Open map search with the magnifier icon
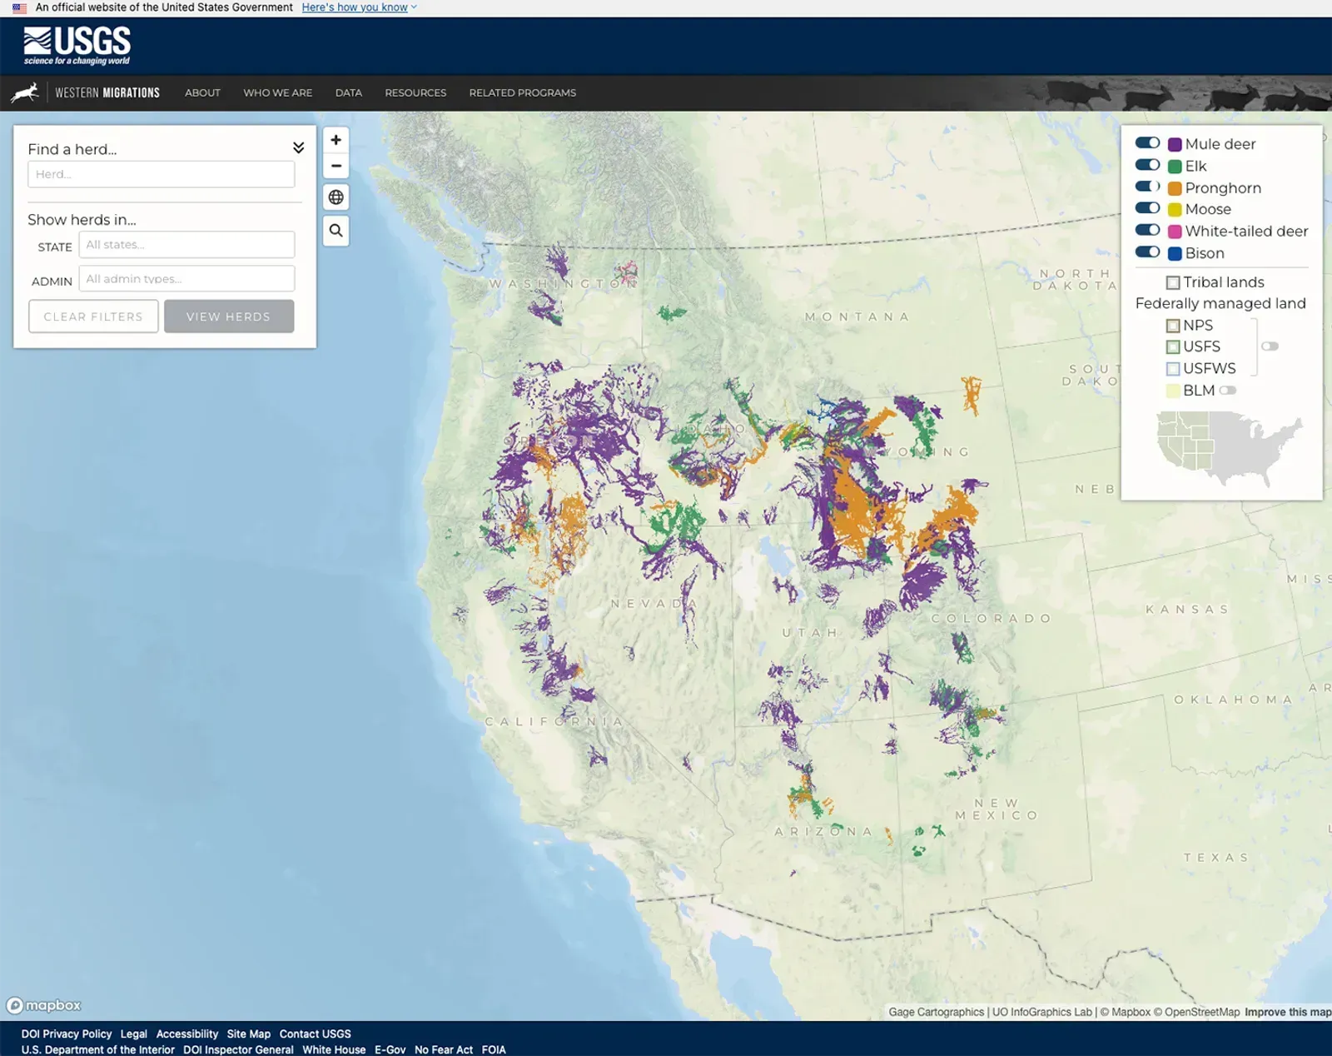The image size is (1332, 1056). [335, 231]
